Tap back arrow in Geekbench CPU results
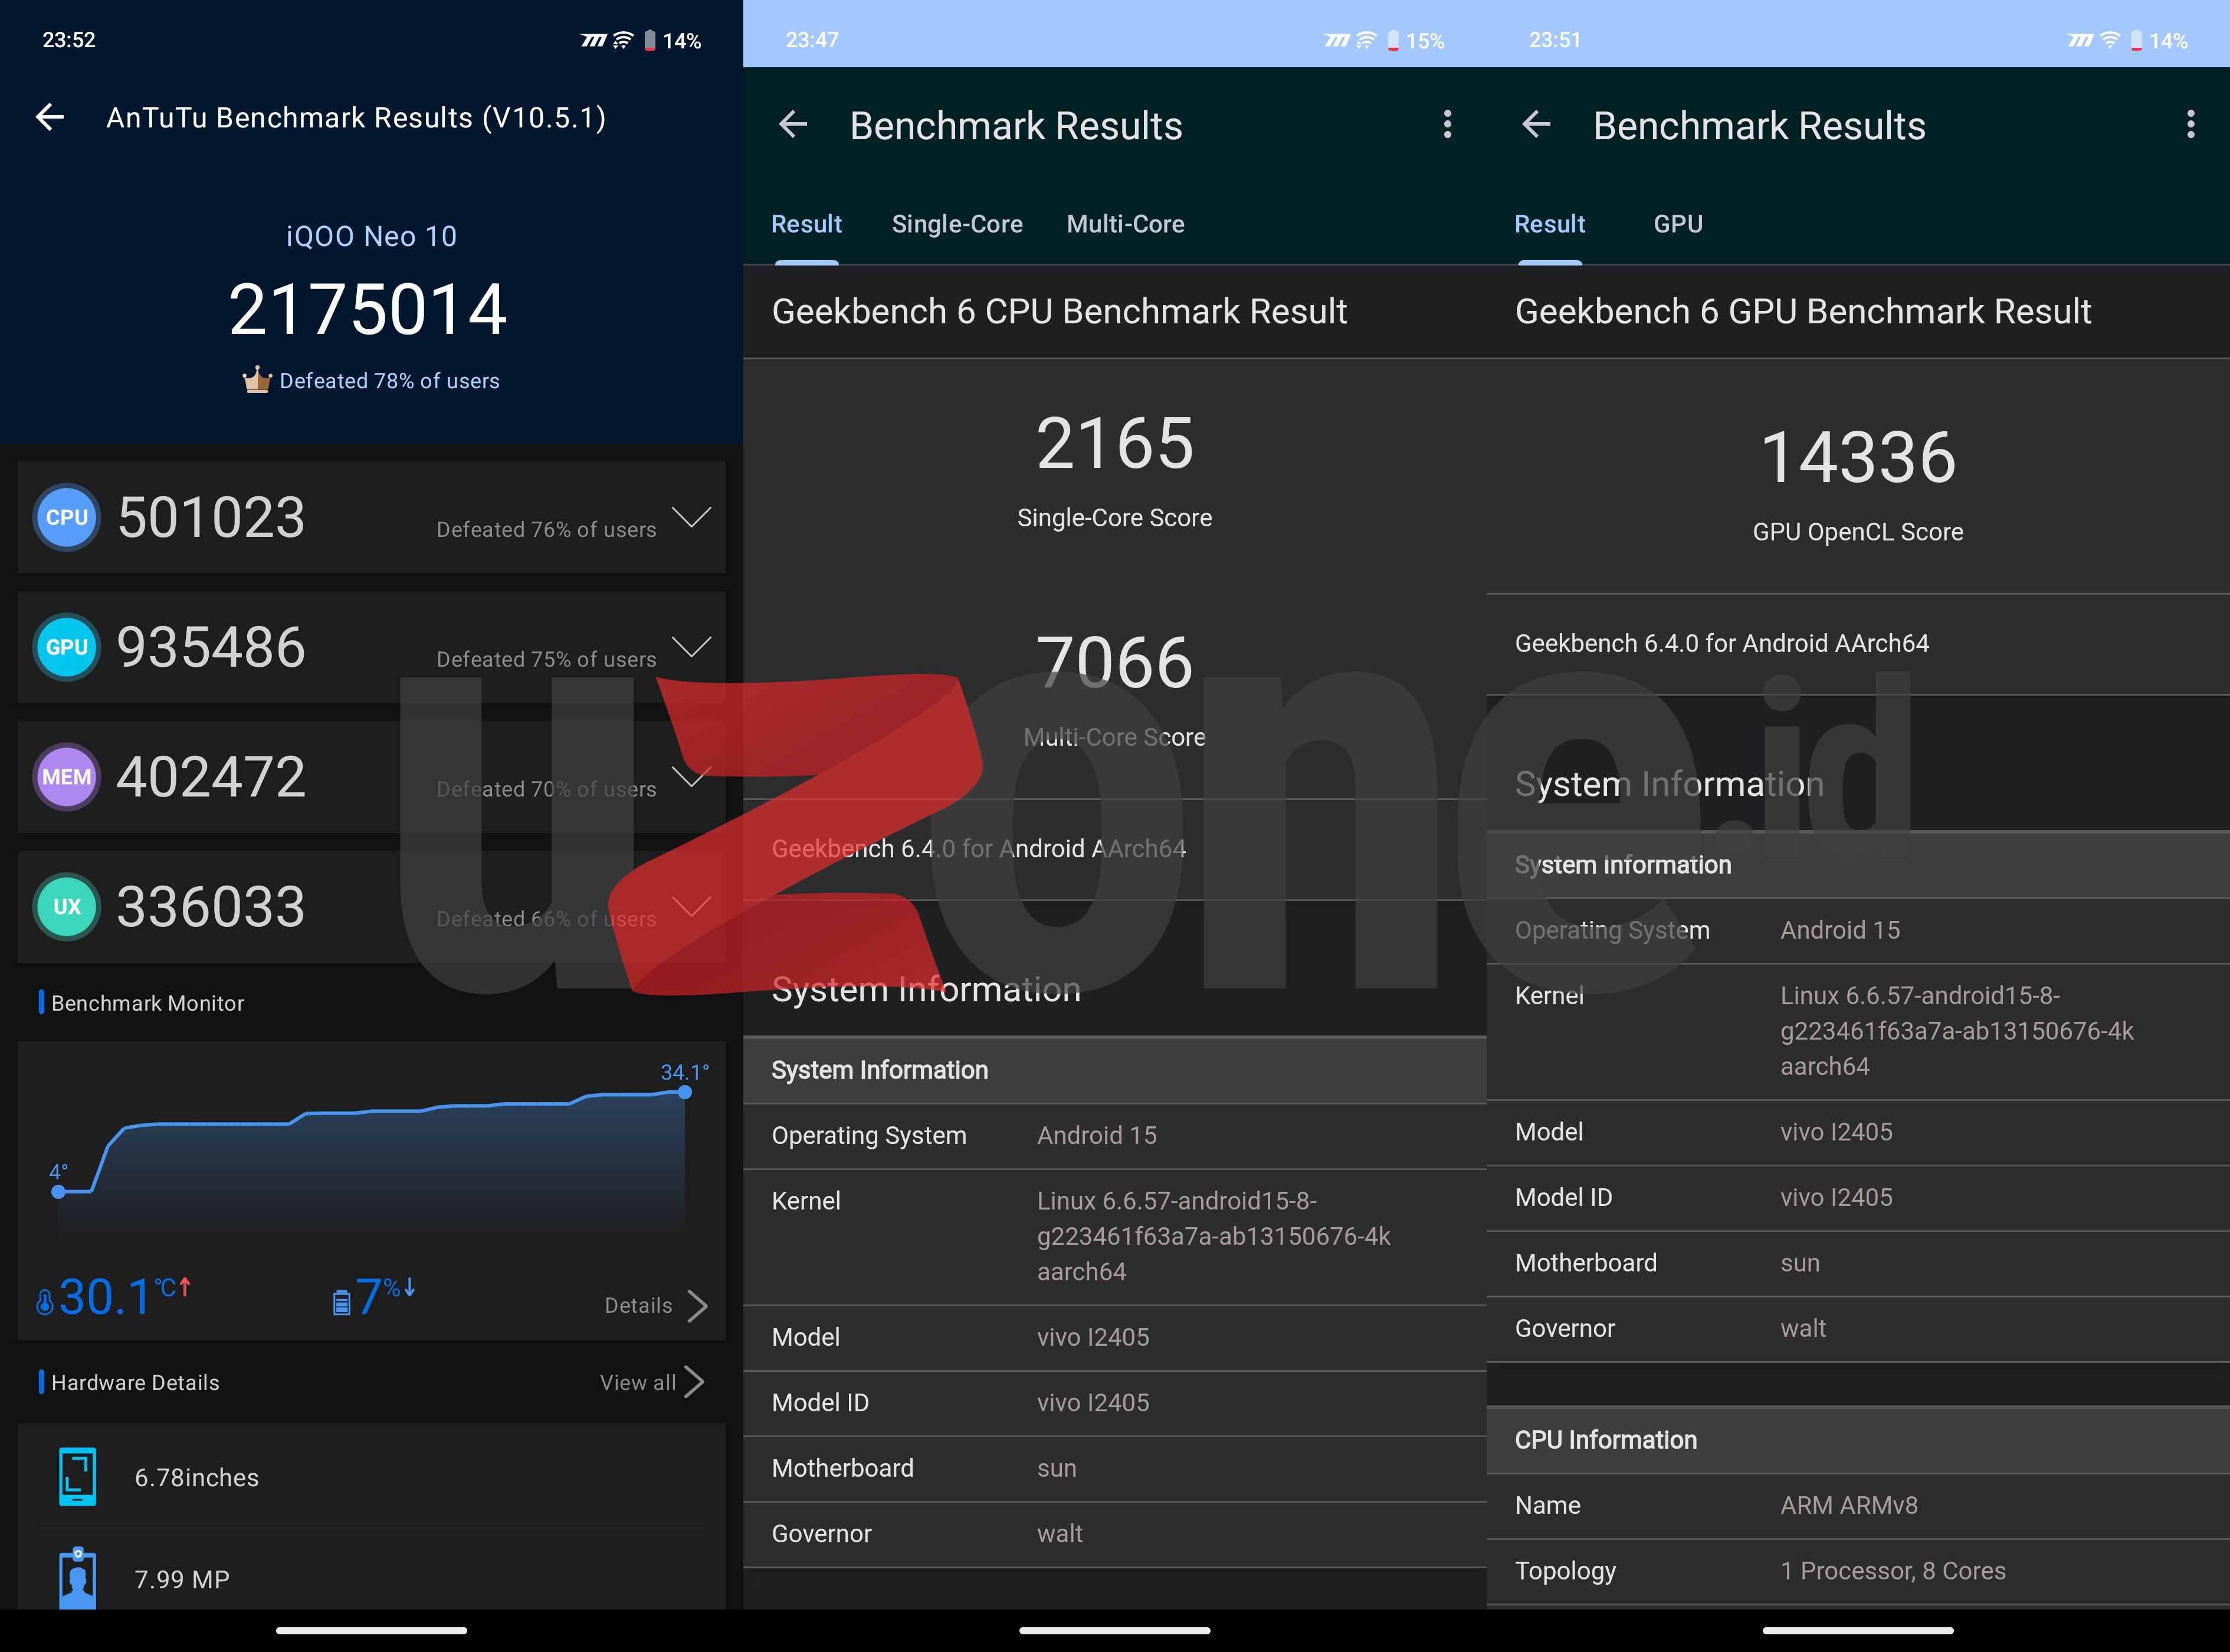Image resolution: width=2230 pixels, height=1652 pixels. pos(793,125)
